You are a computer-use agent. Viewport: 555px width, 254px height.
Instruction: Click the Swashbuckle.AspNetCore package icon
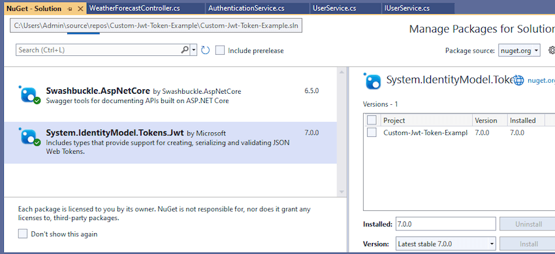tap(29, 94)
